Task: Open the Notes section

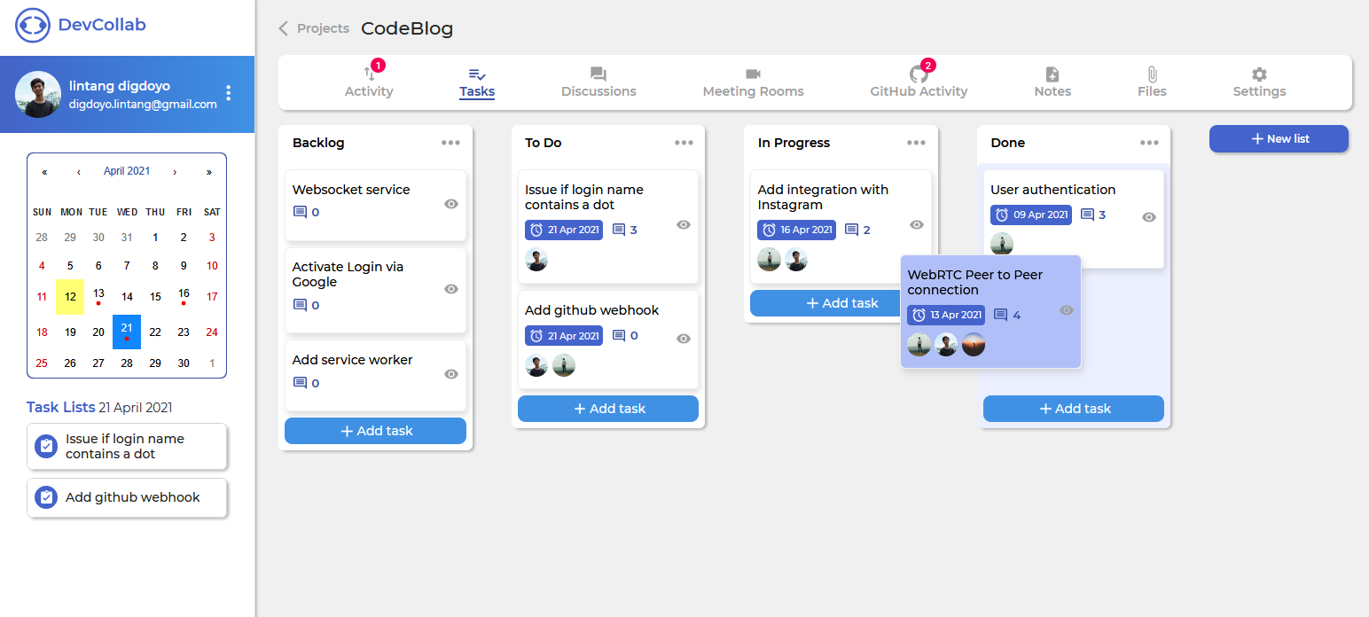Action: (1052, 82)
